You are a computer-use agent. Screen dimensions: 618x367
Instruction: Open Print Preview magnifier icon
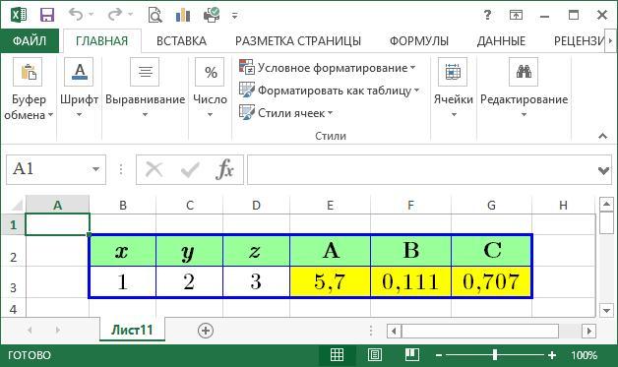pos(154,15)
